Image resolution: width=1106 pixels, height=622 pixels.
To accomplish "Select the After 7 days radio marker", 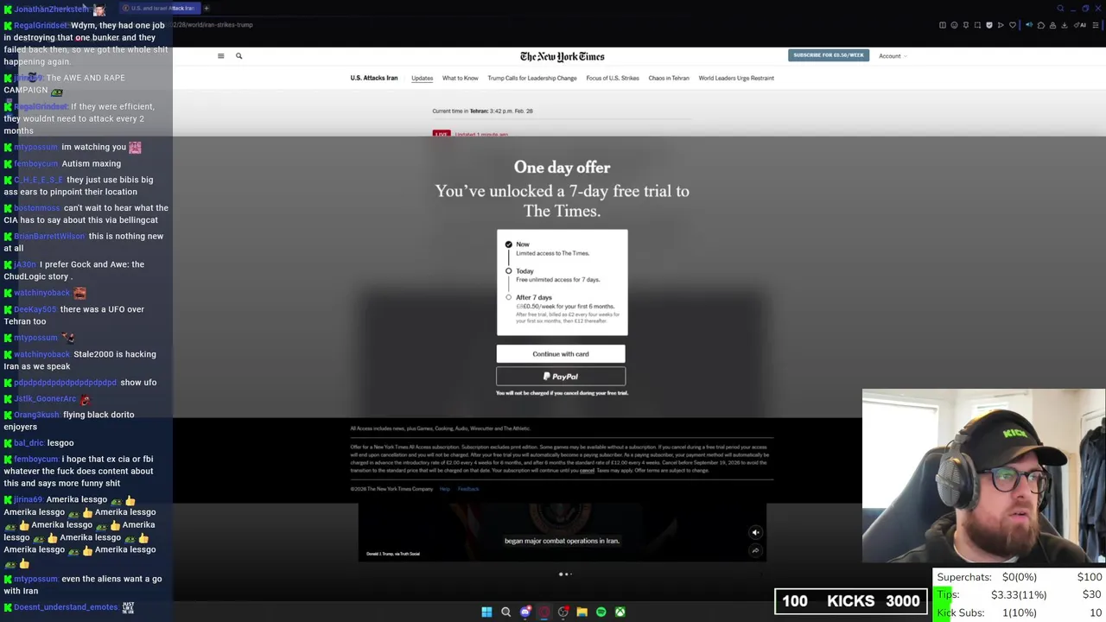I will (x=509, y=297).
